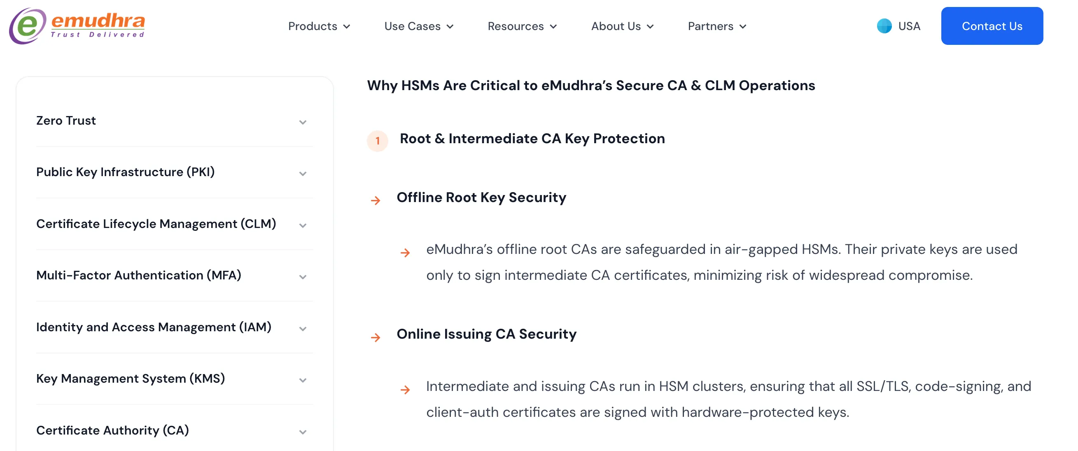Open the Partners menu
This screenshot has width=1078, height=451.
717,26
